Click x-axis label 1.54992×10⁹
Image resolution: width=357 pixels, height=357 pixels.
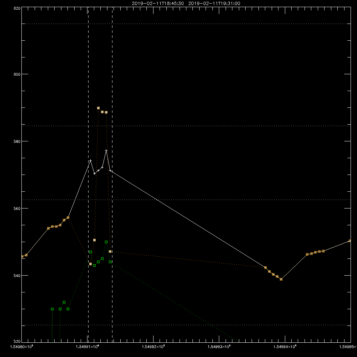pos(153,347)
